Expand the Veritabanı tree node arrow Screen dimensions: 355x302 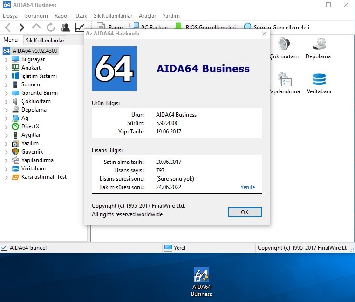(7, 169)
